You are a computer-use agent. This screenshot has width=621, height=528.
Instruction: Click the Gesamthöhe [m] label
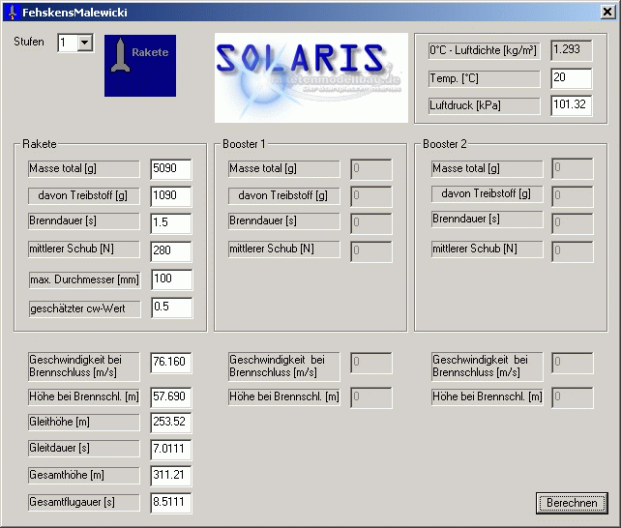[83, 475]
